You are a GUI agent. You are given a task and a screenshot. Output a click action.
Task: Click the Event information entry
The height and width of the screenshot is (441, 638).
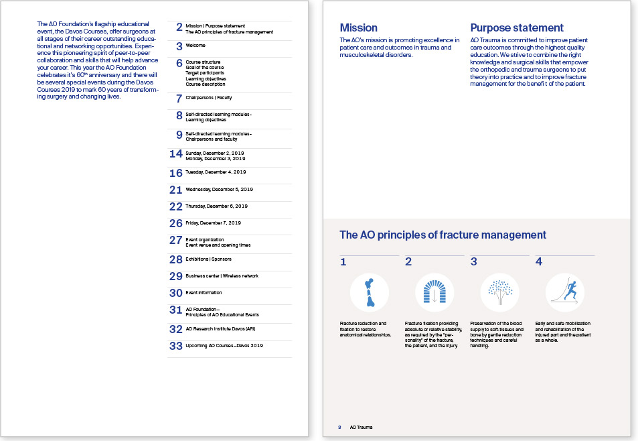(x=204, y=292)
